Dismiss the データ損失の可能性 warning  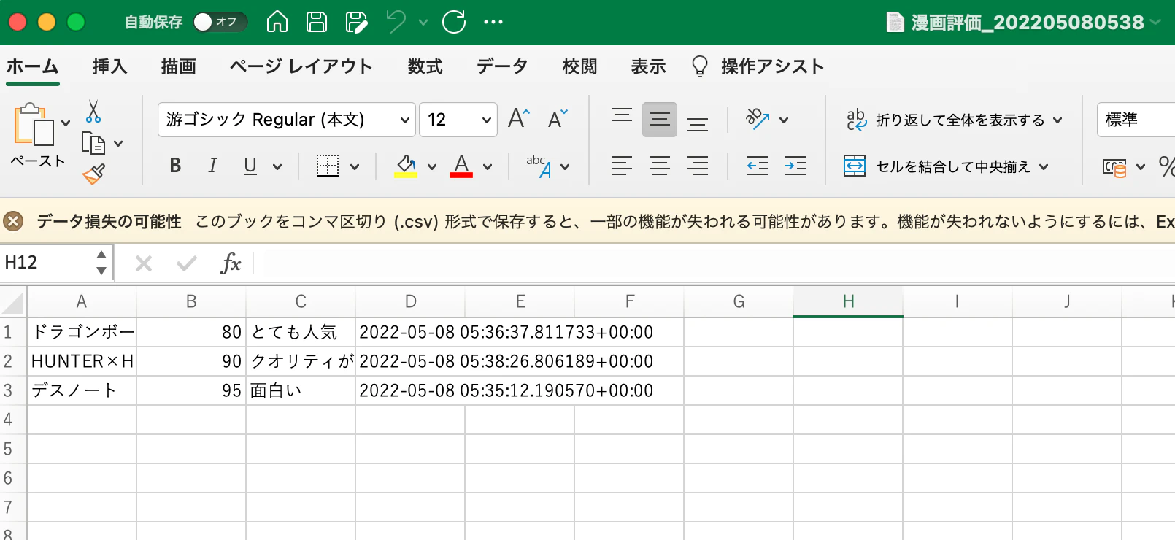pos(13,221)
